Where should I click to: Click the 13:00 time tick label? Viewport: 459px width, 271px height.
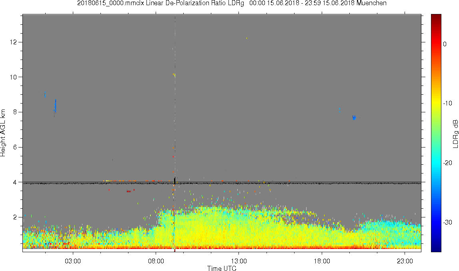tap(239, 261)
